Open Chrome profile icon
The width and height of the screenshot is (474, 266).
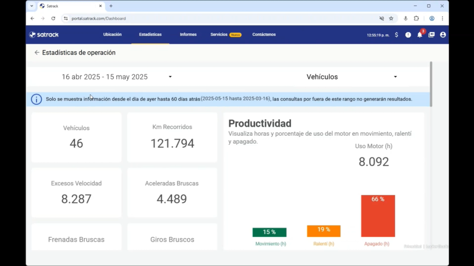[x=432, y=18]
